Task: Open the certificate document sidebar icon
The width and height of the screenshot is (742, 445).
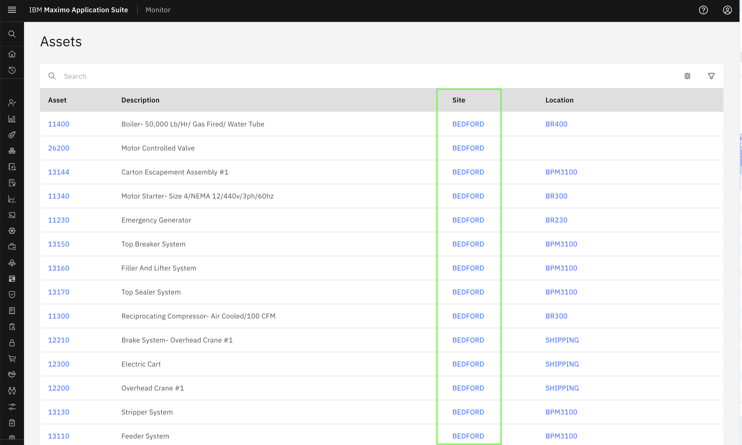Action: pos(12,183)
